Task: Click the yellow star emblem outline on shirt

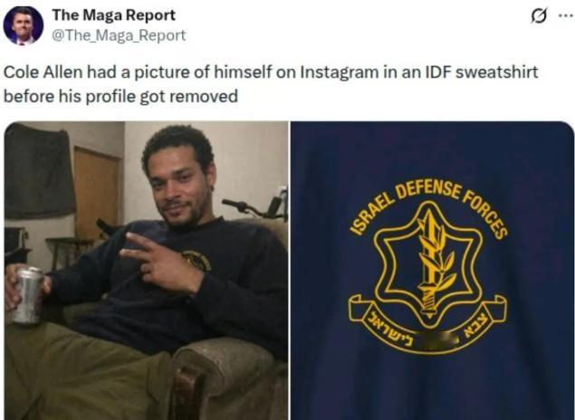Action: 428,264
